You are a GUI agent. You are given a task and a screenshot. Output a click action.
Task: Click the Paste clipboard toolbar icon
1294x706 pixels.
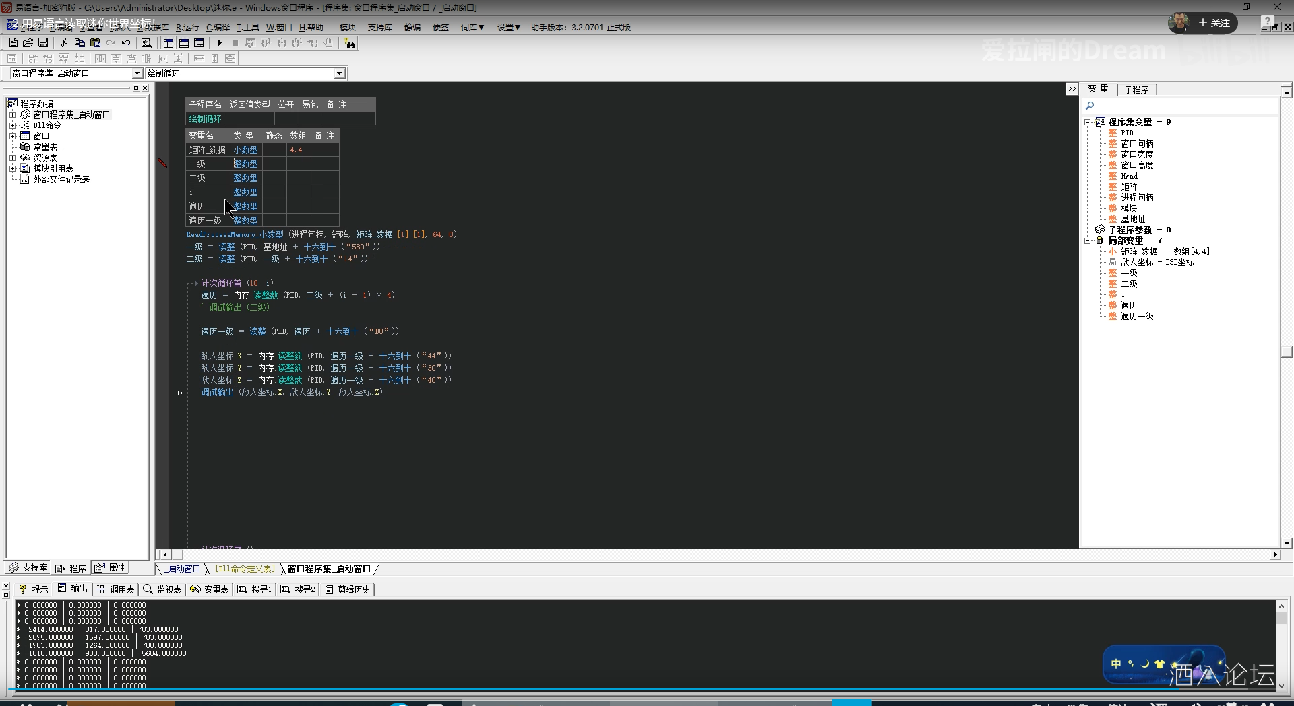tap(95, 43)
